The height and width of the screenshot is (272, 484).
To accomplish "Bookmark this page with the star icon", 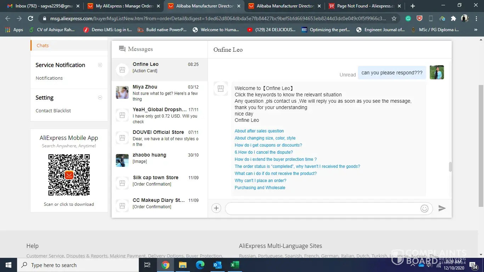I will (394, 18).
